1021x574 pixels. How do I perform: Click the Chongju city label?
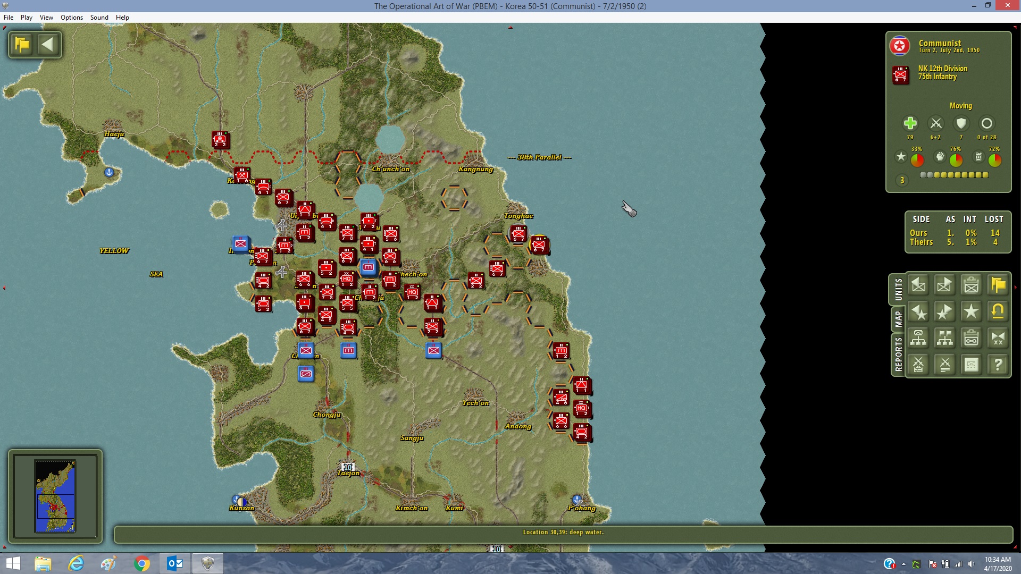point(327,415)
